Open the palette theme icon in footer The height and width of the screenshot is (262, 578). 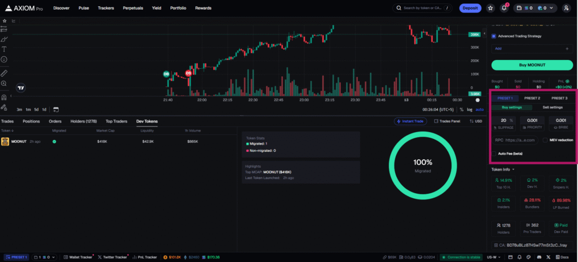click(x=528, y=257)
